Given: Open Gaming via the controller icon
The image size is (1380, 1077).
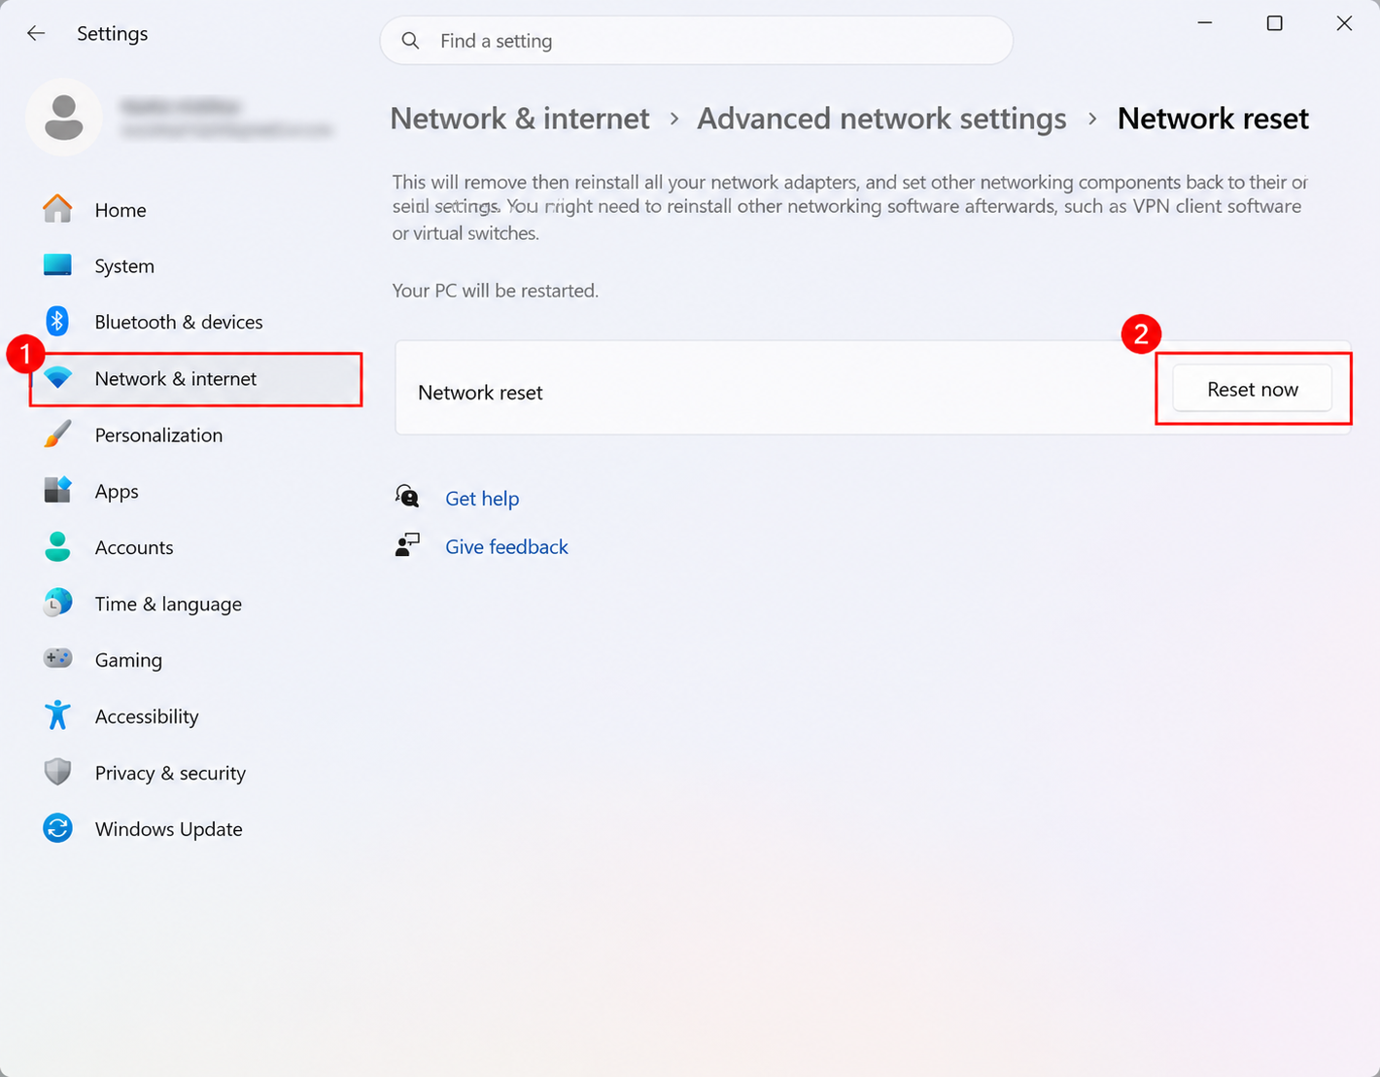Looking at the screenshot, I should 57,659.
